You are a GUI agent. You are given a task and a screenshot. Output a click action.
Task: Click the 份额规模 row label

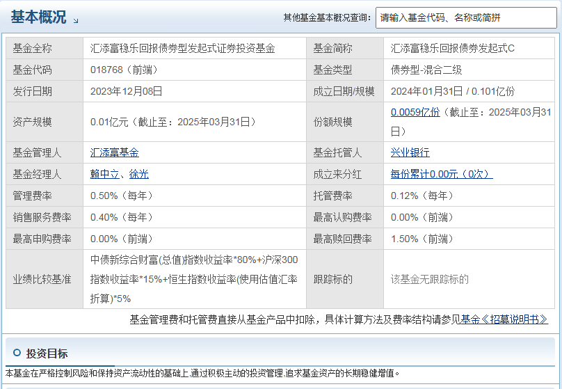[x=332, y=122]
